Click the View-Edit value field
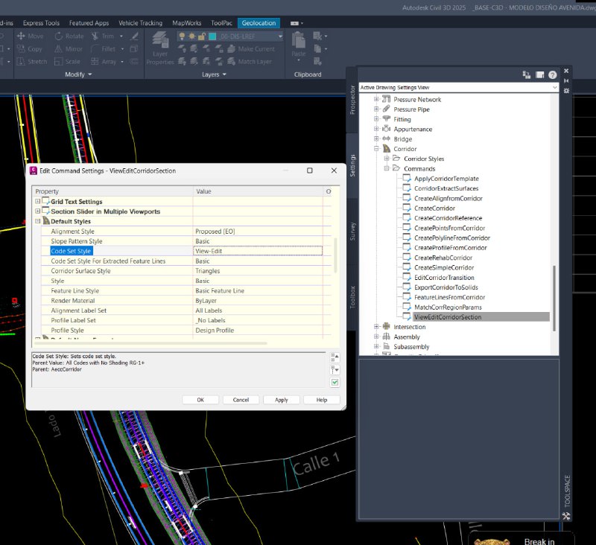The height and width of the screenshot is (545, 596). pos(258,251)
